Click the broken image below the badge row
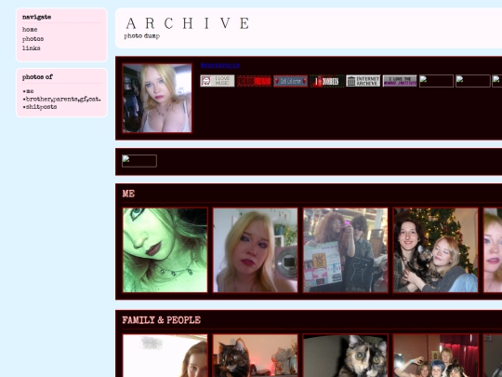The image size is (502, 377). (139, 161)
